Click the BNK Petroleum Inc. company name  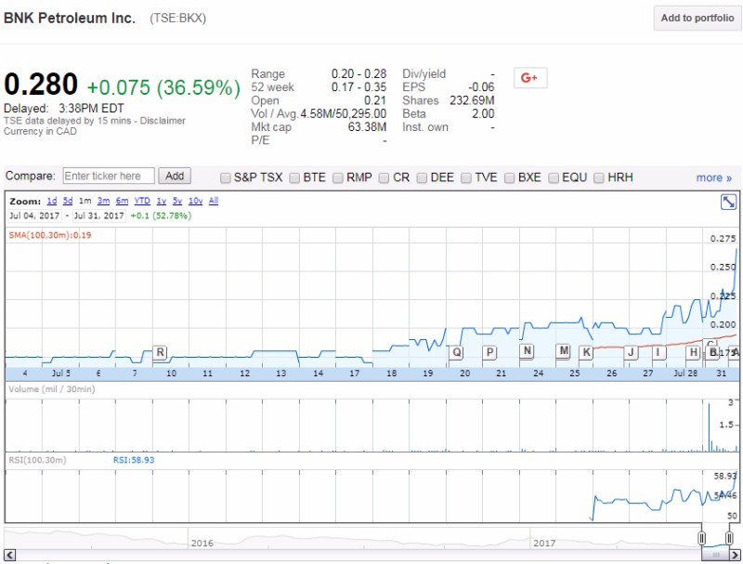[70, 18]
